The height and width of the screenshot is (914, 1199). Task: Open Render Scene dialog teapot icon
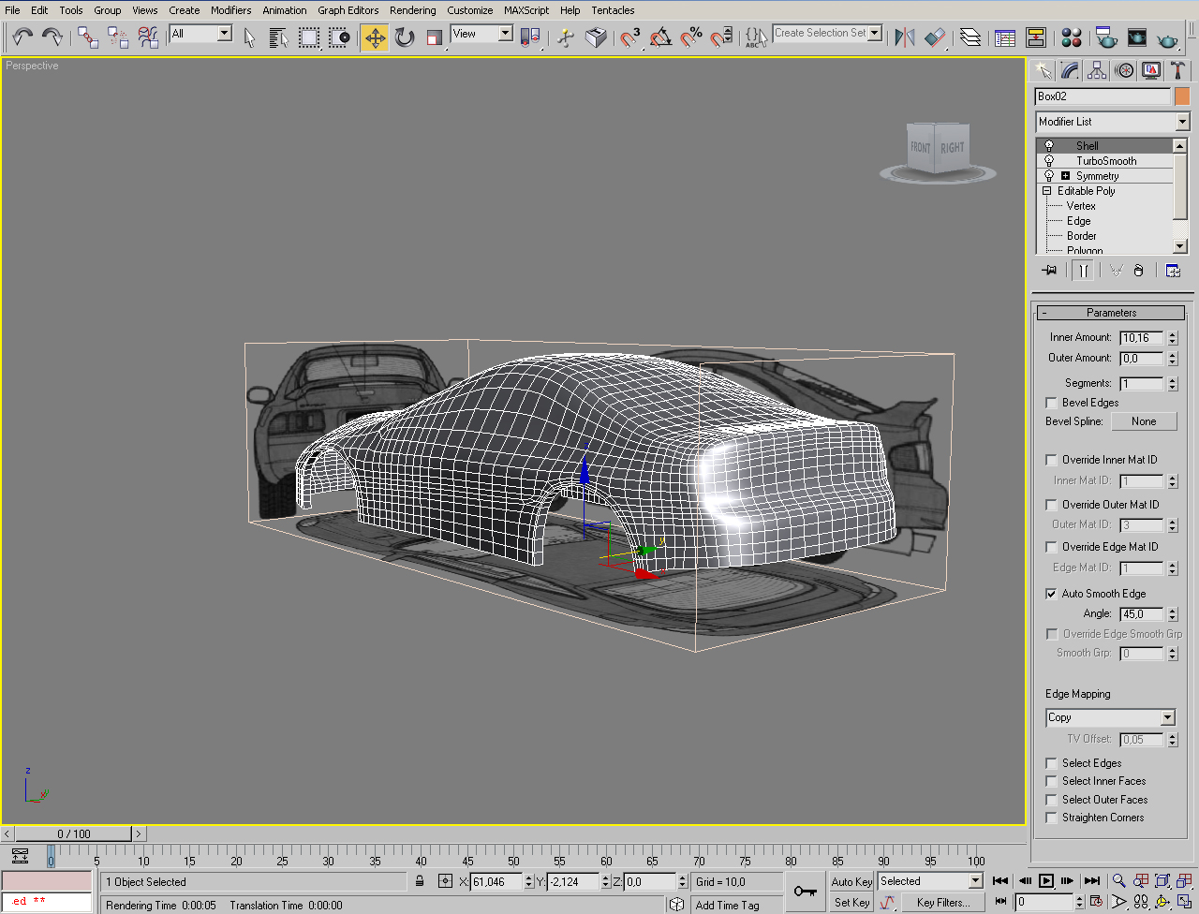click(1106, 37)
